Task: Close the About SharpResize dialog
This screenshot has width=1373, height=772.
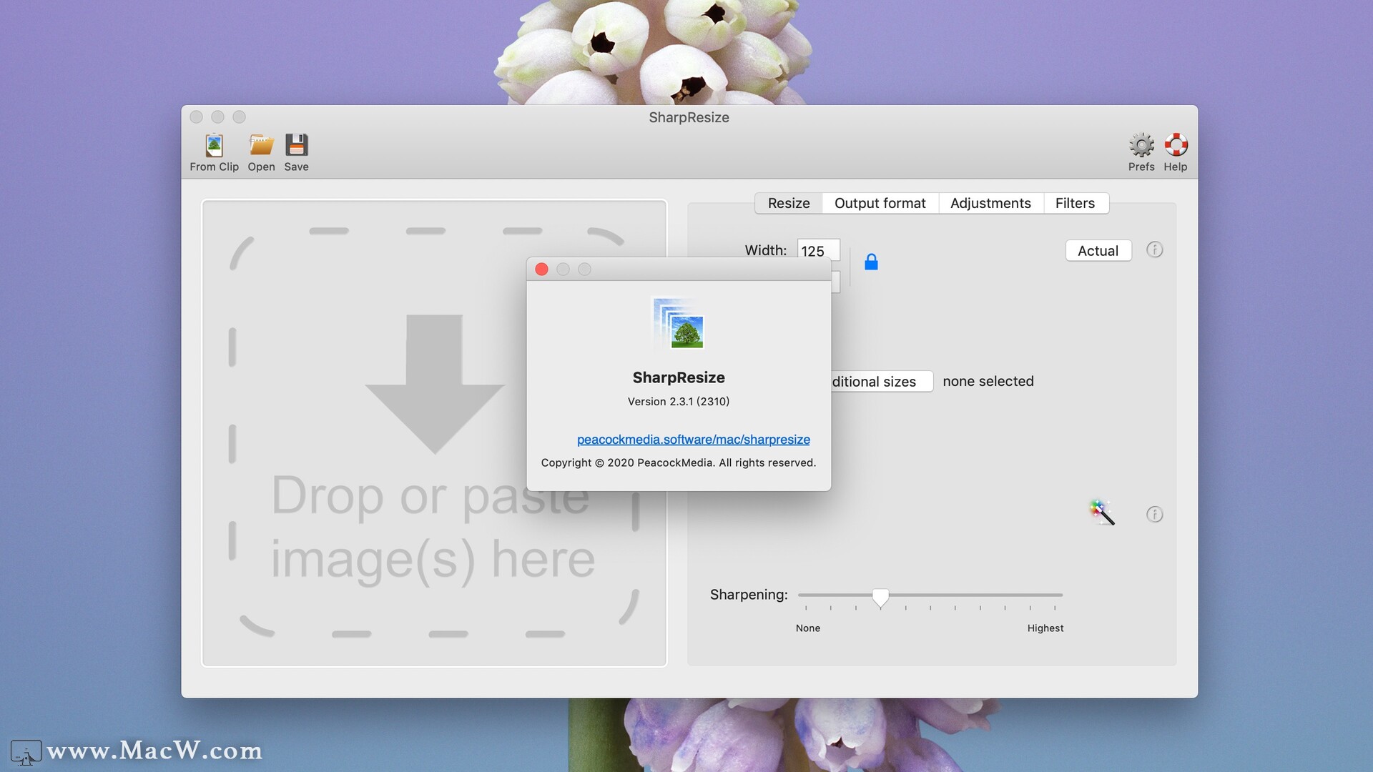Action: coord(541,269)
